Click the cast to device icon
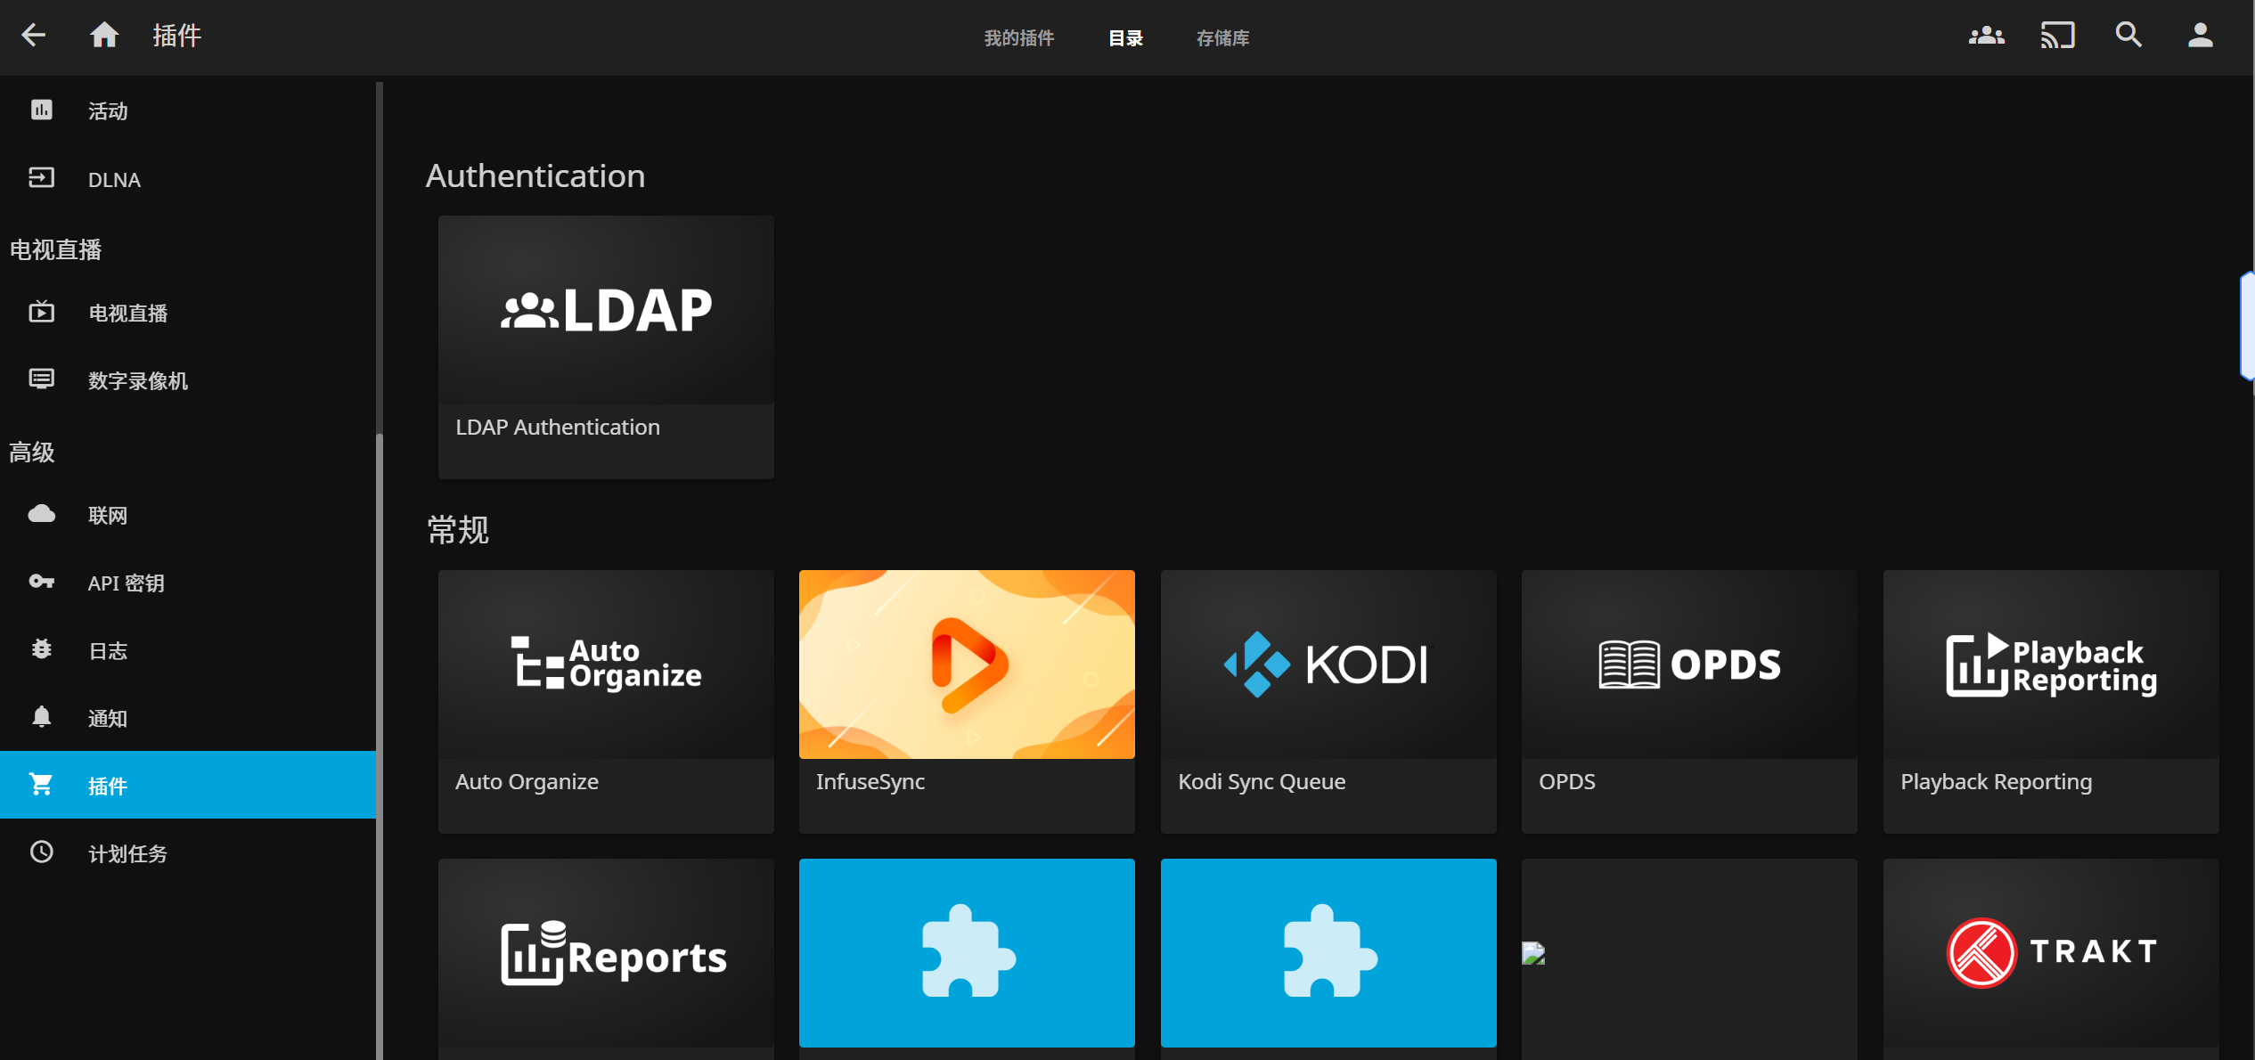This screenshot has height=1060, width=2255. coord(2057,36)
